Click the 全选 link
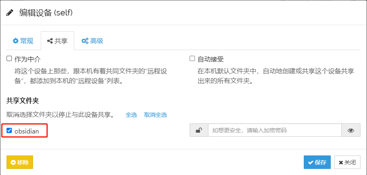Image resolution: width=367 pixels, height=175 pixels. [x=131, y=115]
